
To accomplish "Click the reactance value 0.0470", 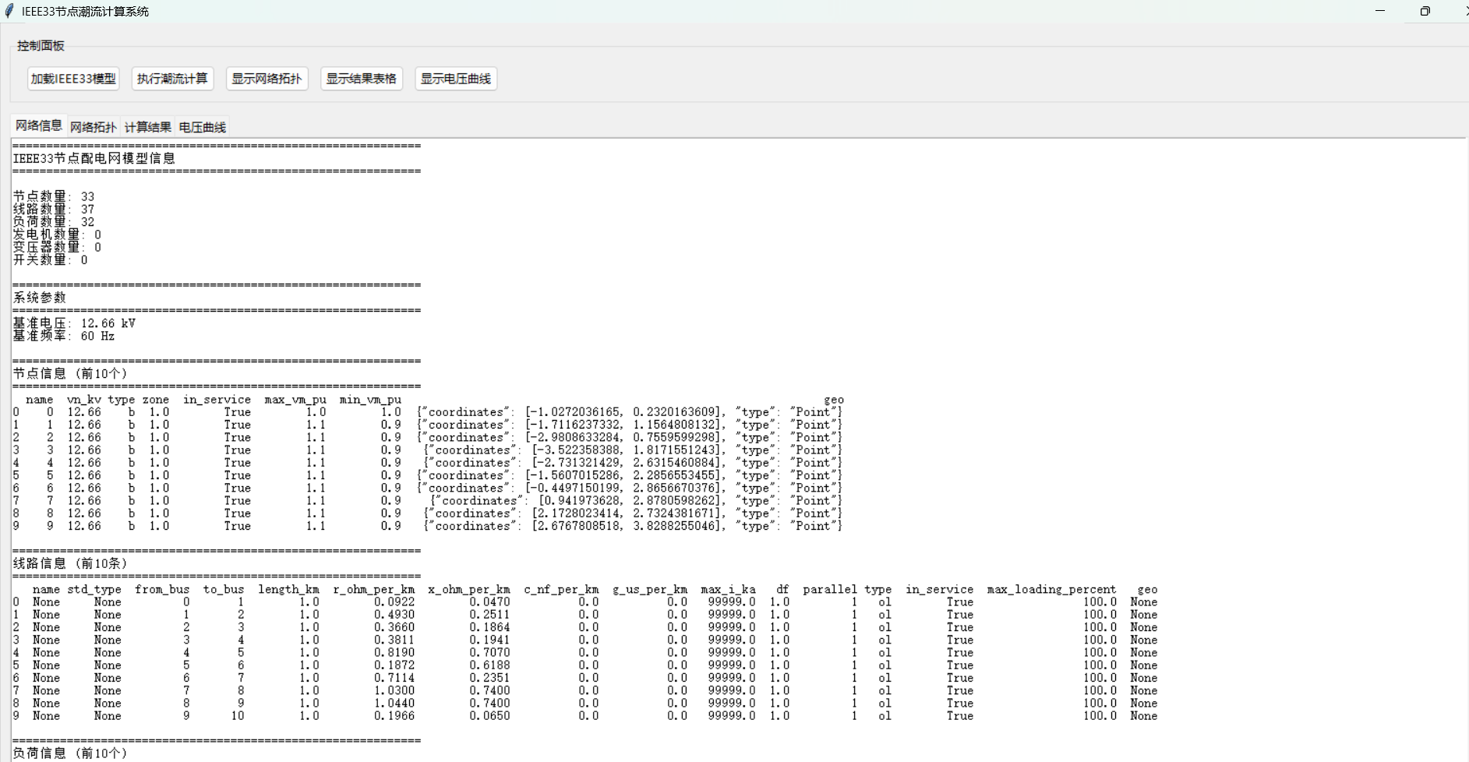I will pyautogui.click(x=489, y=602).
